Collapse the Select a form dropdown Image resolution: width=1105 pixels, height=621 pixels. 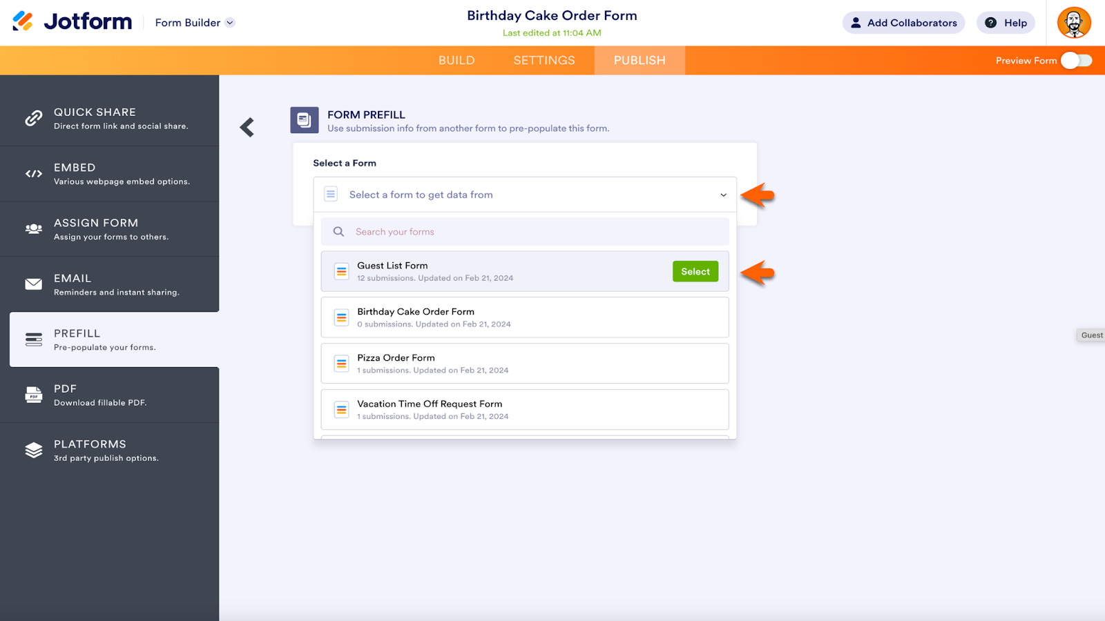coord(723,195)
